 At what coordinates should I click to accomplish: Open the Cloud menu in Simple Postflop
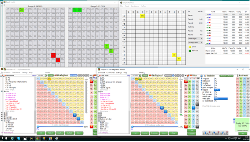[x=127, y=6]
